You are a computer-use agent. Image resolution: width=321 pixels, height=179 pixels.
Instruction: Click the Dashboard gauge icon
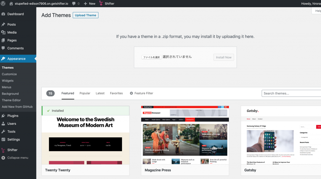click(x=3, y=14)
